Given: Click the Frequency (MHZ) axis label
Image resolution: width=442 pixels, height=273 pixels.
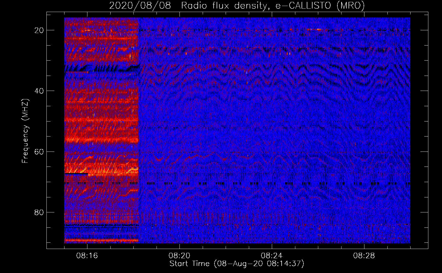Looking at the screenshot, I should coord(25,131).
